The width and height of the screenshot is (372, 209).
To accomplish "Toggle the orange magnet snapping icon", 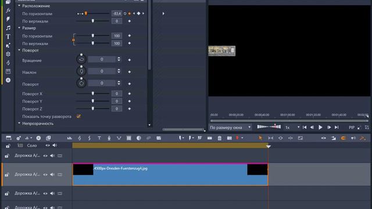I will pyautogui.click(x=344, y=138).
